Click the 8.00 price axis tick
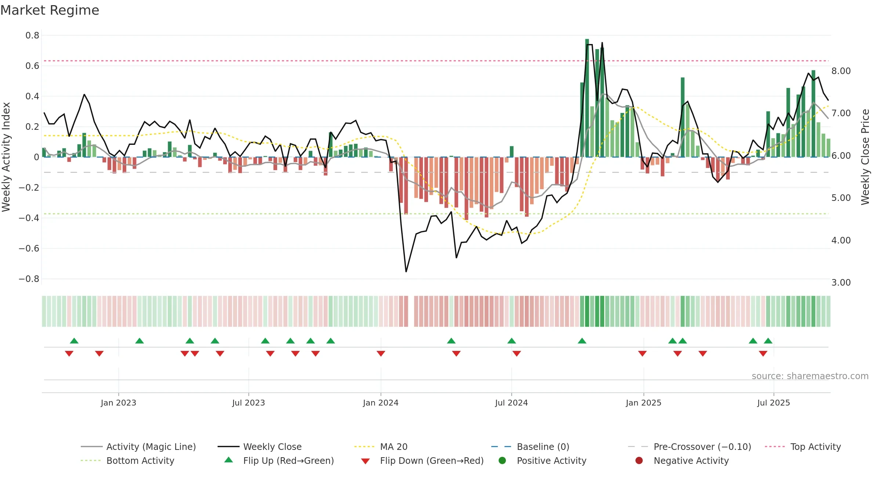 (x=841, y=71)
